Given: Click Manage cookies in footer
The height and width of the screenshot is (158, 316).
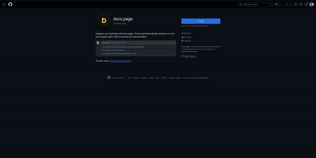Looking at the screenshot, I should [x=175, y=78].
